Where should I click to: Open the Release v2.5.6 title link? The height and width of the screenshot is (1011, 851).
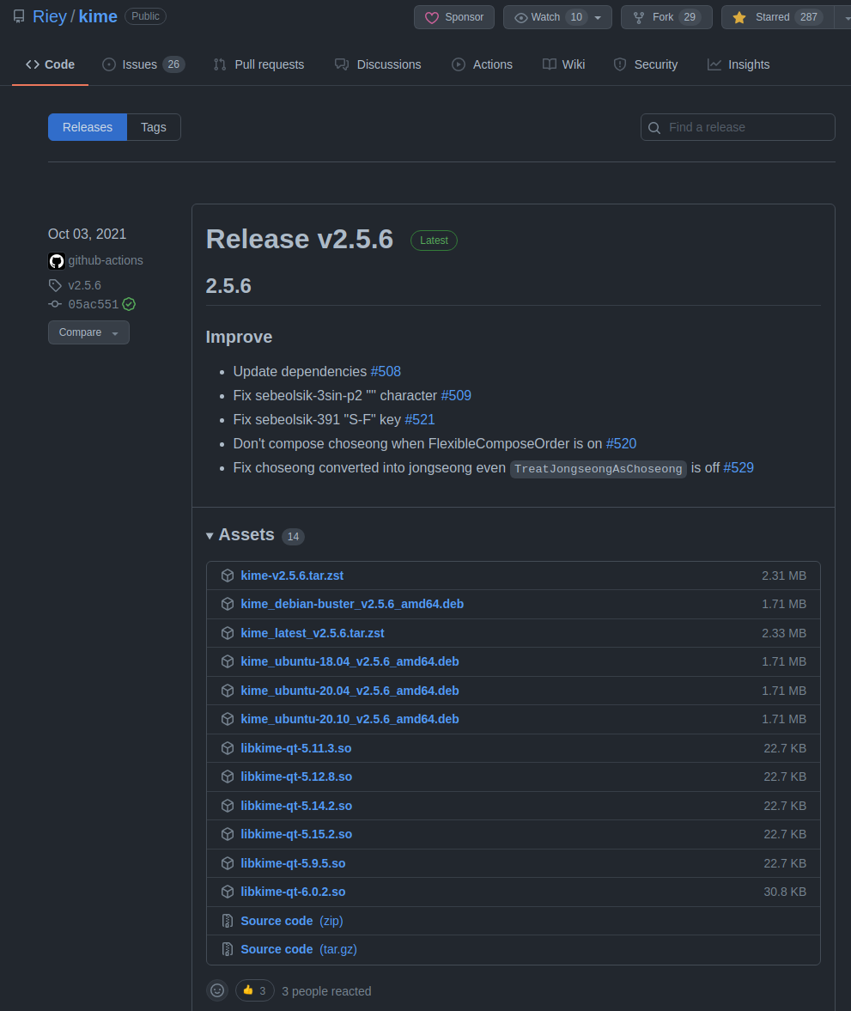300,239
